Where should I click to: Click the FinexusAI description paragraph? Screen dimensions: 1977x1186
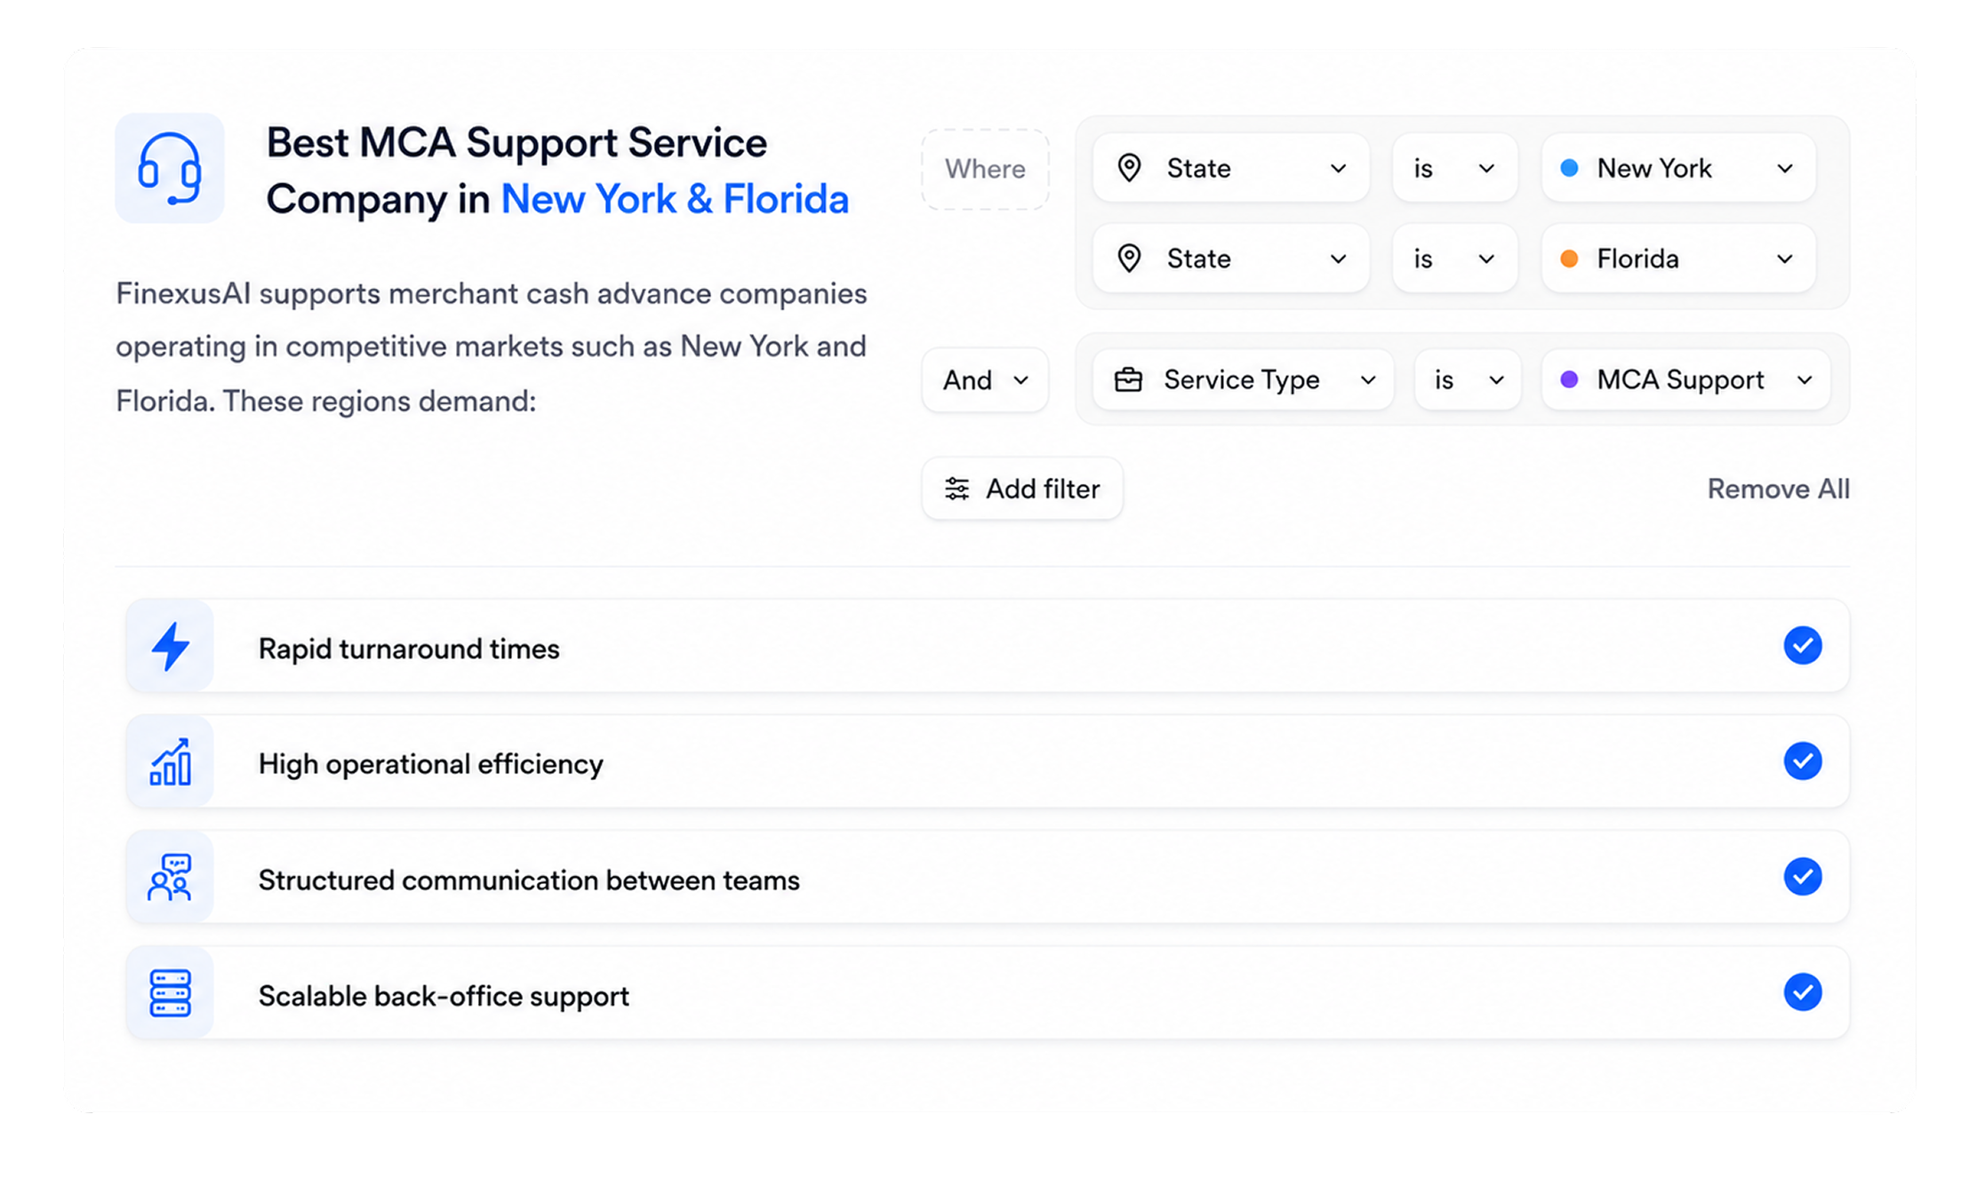(492, 346)
